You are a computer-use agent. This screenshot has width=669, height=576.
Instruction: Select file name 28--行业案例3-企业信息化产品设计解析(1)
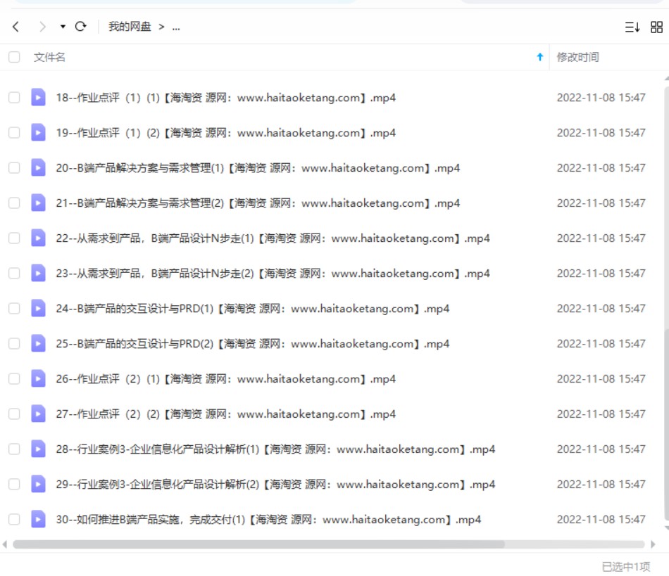coord(275,449)
